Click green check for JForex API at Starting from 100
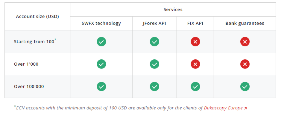The height and width of the screenshot is (113, 281). coord(154,42)
